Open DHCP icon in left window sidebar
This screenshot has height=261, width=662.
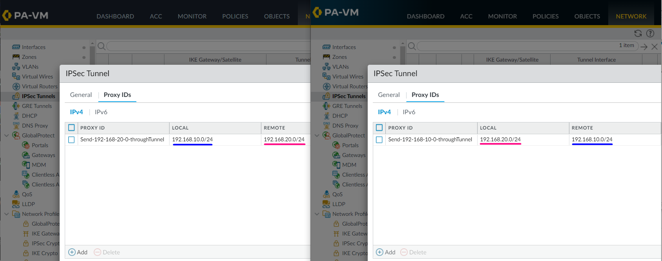[16, 116]
